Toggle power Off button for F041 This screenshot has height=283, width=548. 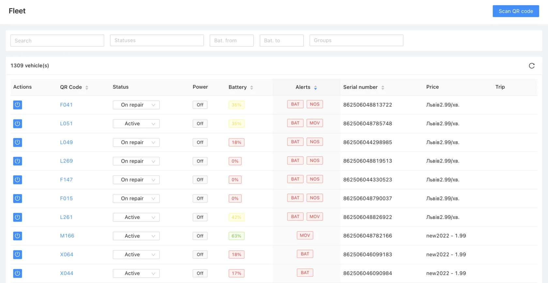click(x=200, y=105)
